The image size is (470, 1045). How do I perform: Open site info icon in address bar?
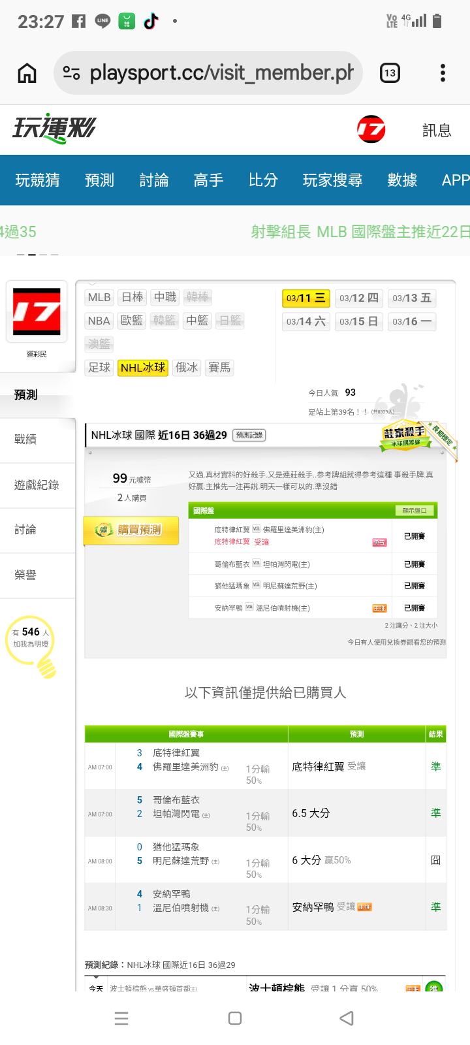(71, 73)
